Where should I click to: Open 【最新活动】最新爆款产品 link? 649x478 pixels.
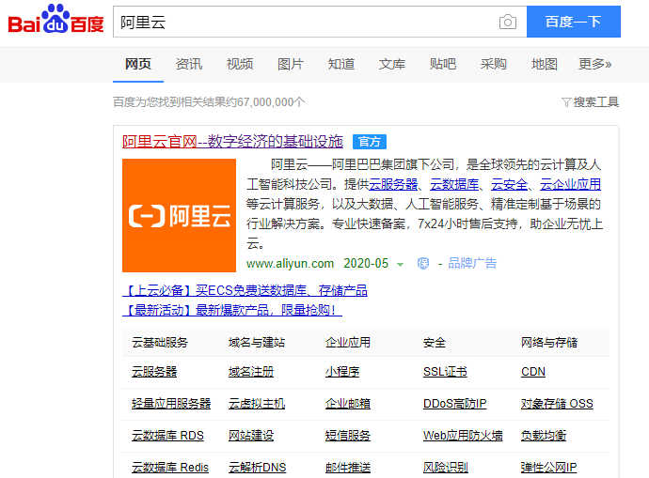tap(232, 310)
